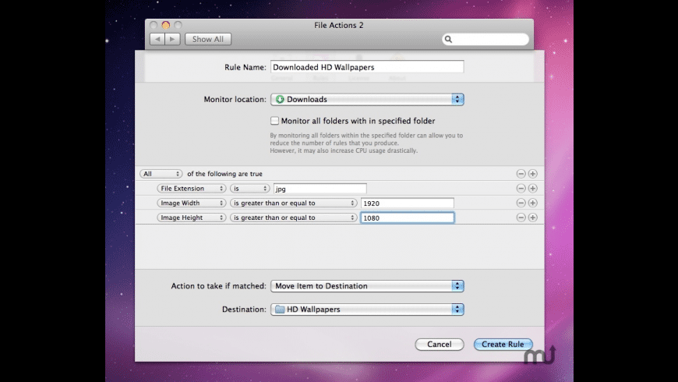Click the plus button on the All row

533,174
